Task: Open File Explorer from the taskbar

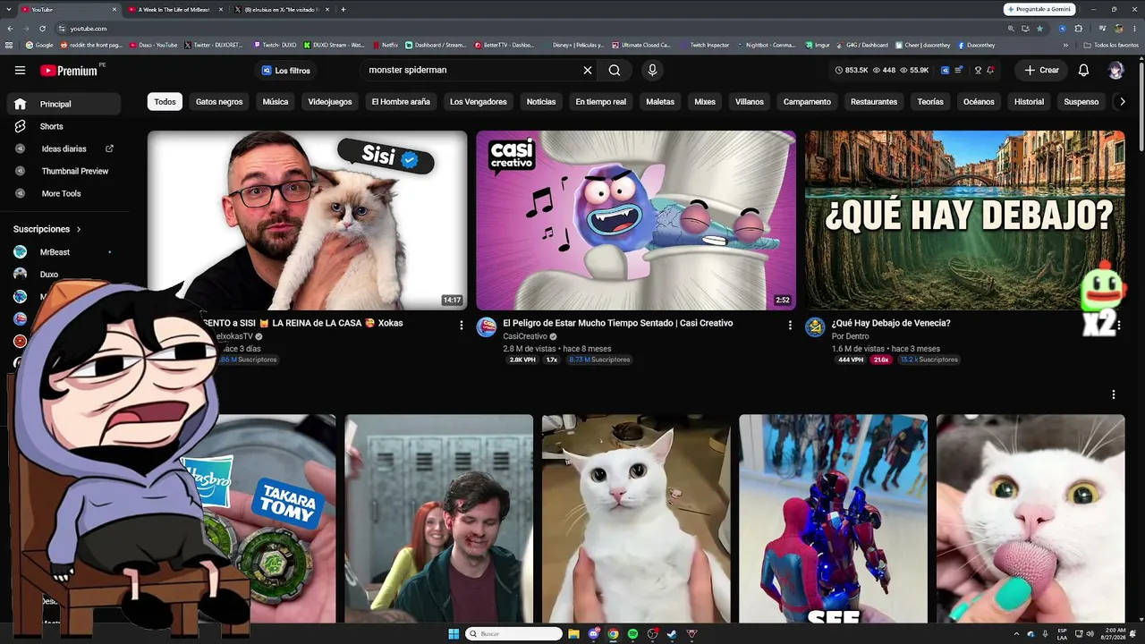Action: [x=573, y=634]
